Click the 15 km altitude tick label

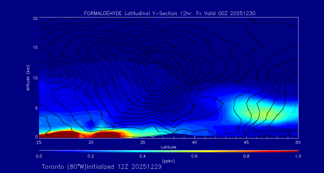coord(34,48)
